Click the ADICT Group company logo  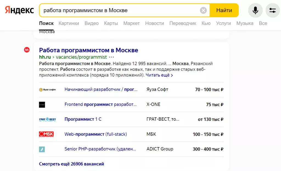(42, 149)
